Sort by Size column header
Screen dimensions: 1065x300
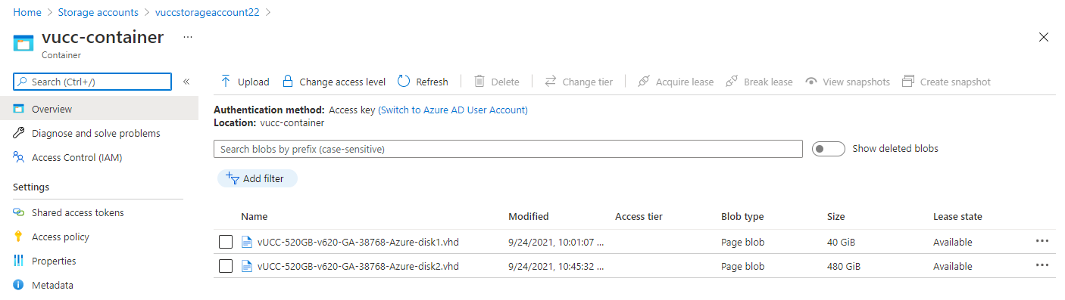pos(835,216)
